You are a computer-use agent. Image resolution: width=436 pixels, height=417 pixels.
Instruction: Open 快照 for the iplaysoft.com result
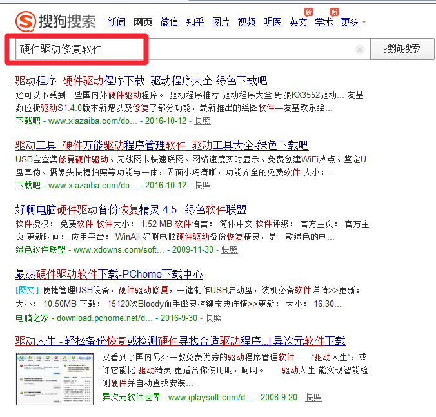click(313, 397)
